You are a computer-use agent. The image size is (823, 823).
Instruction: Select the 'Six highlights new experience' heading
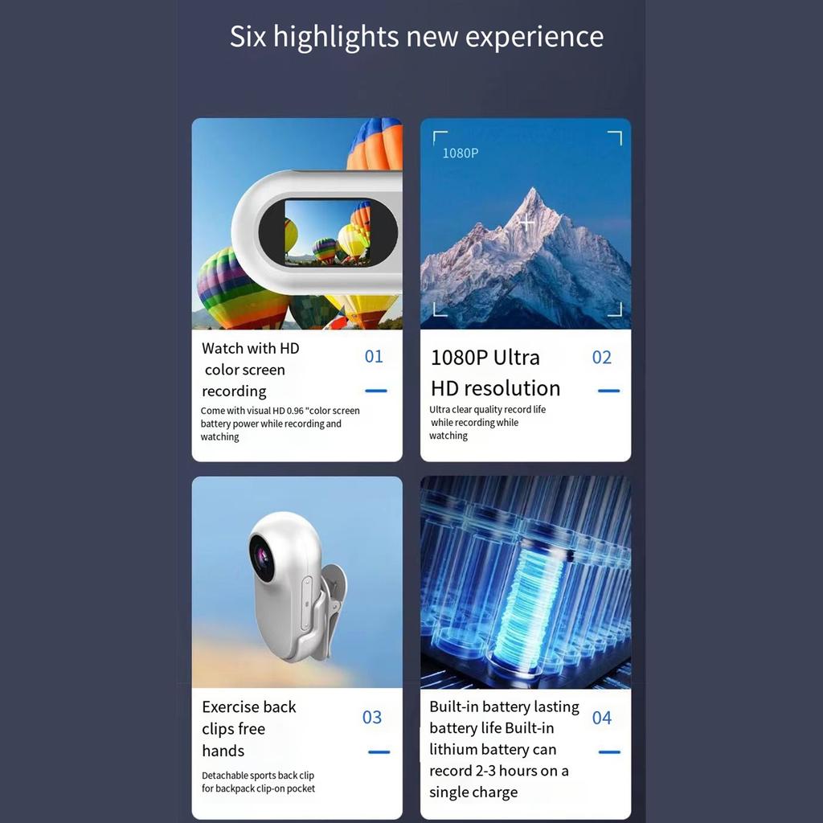point(417,37)
